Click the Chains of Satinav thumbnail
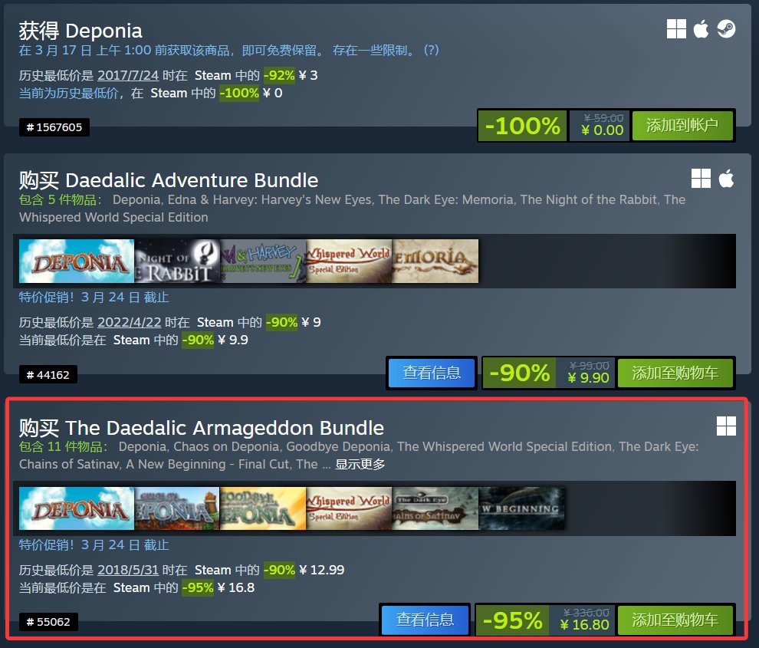Viewport: 759px width, 648px height. click(435, 508)
